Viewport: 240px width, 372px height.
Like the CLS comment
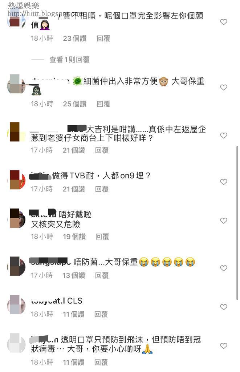point(224,307)
